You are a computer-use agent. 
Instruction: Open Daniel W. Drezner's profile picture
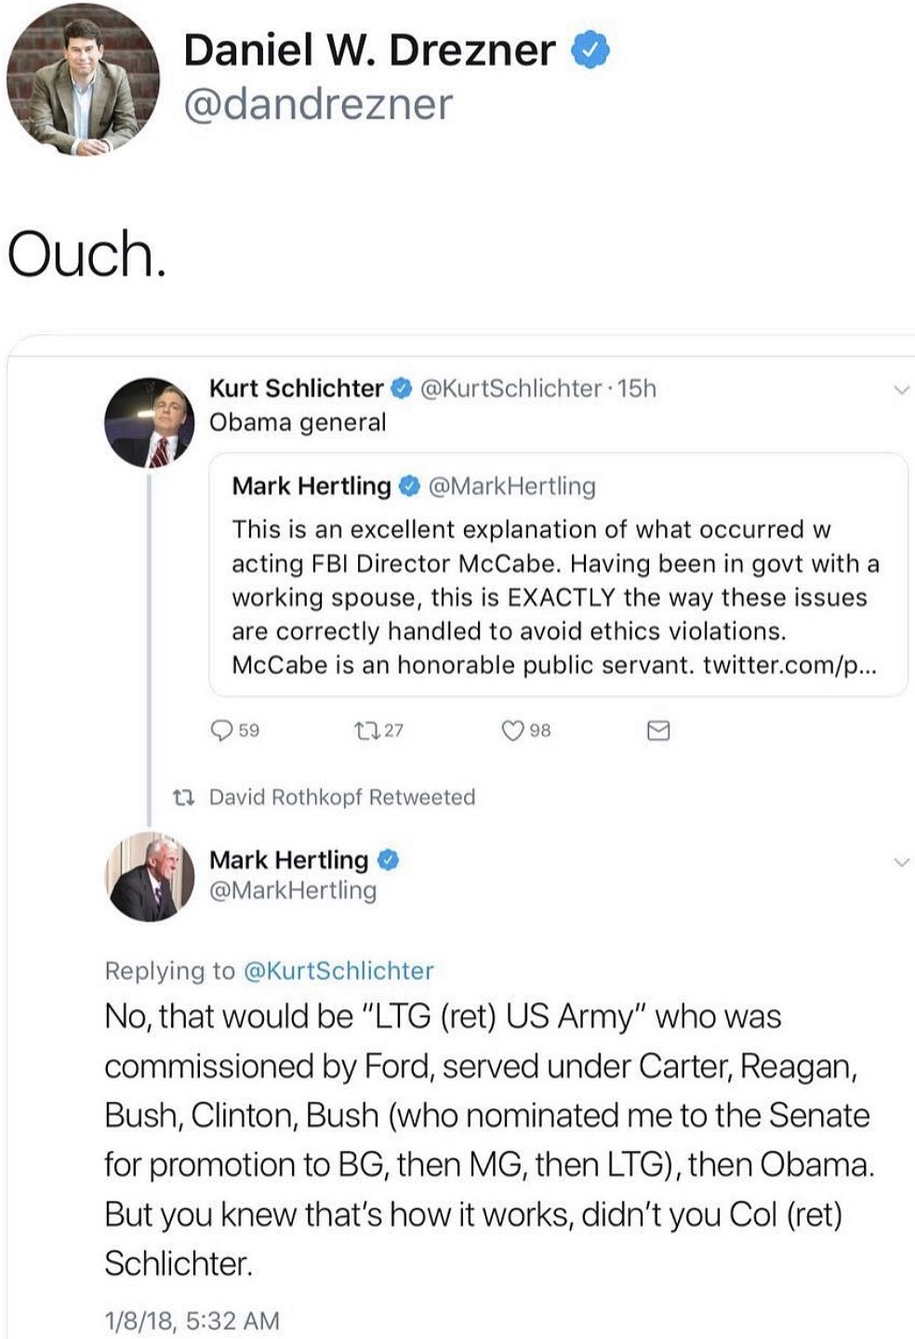[82, 80]
